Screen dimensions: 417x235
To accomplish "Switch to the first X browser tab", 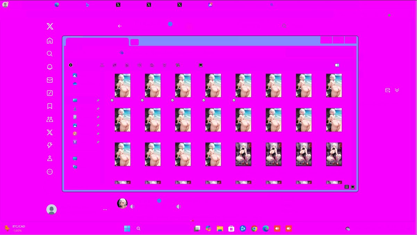I will tap(118, 5).
